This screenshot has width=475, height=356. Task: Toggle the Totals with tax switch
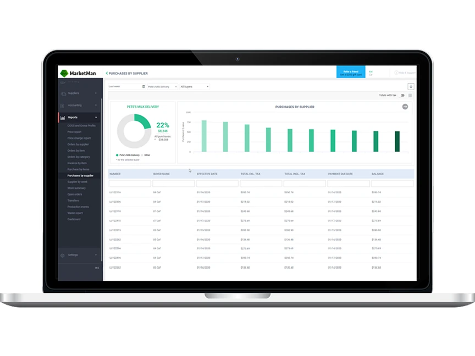pos(402,95)
